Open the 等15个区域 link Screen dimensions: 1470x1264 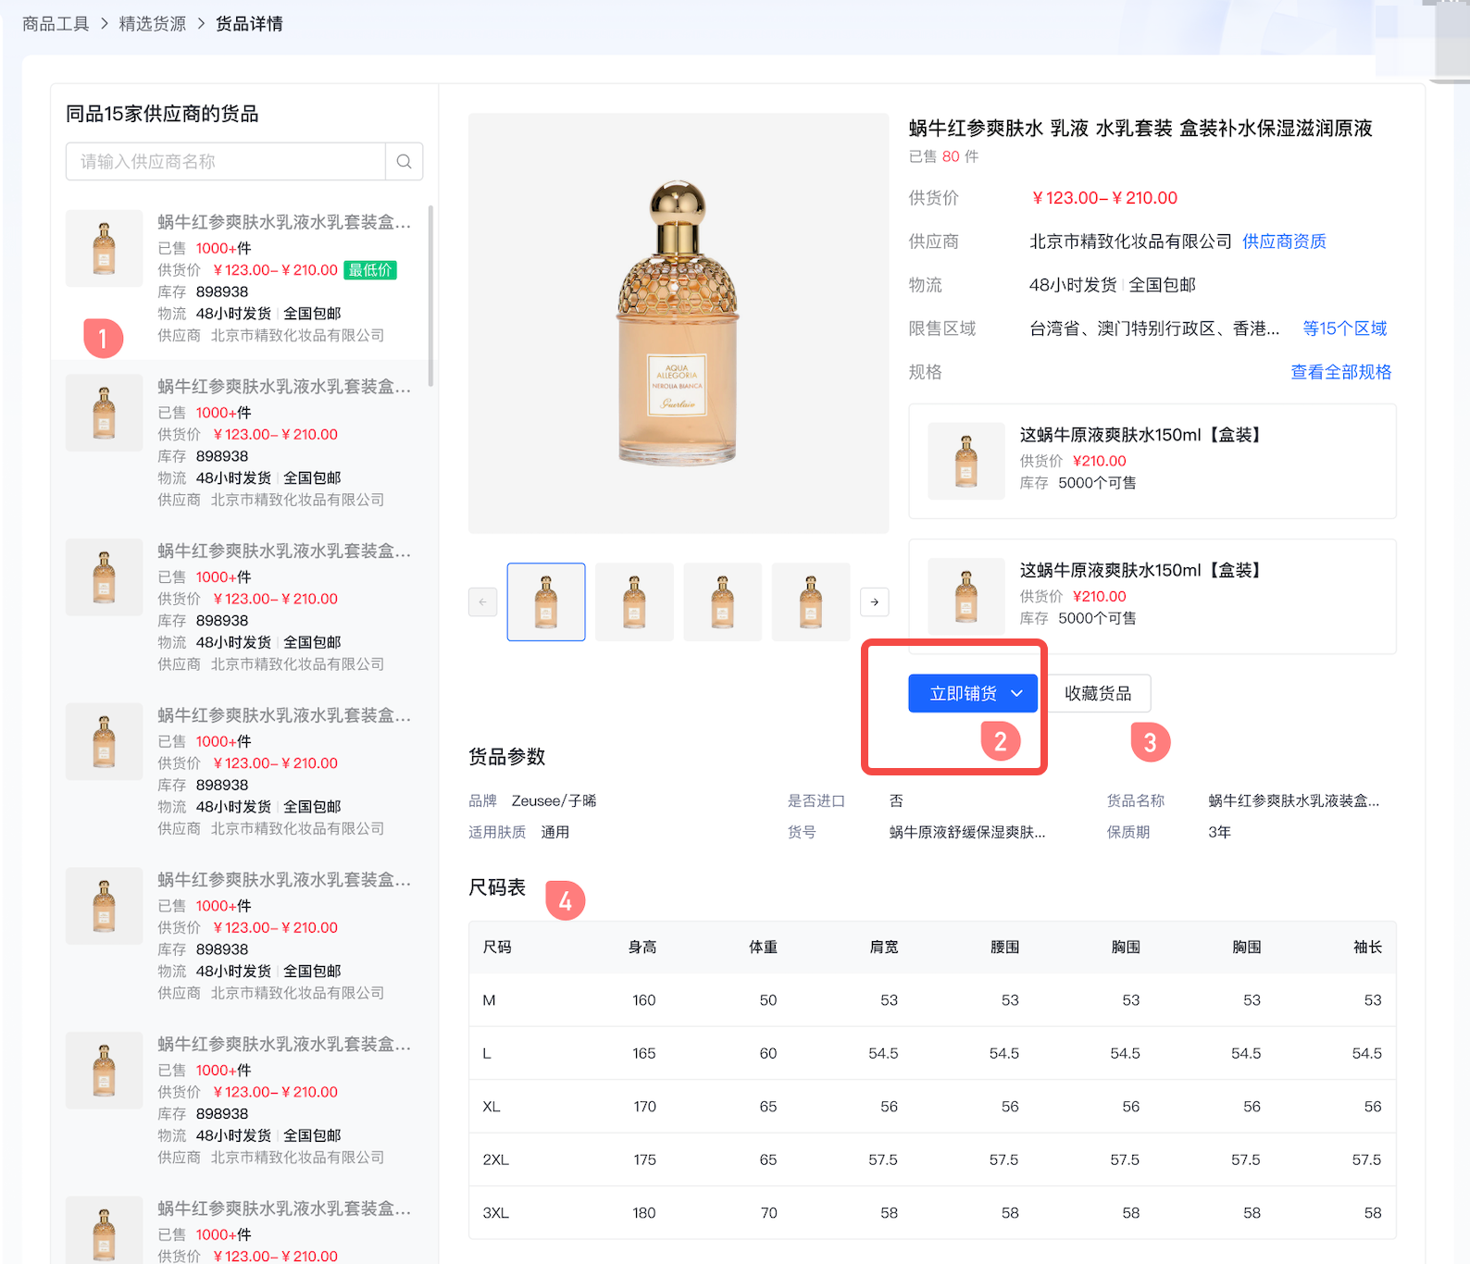[1345, 328]
